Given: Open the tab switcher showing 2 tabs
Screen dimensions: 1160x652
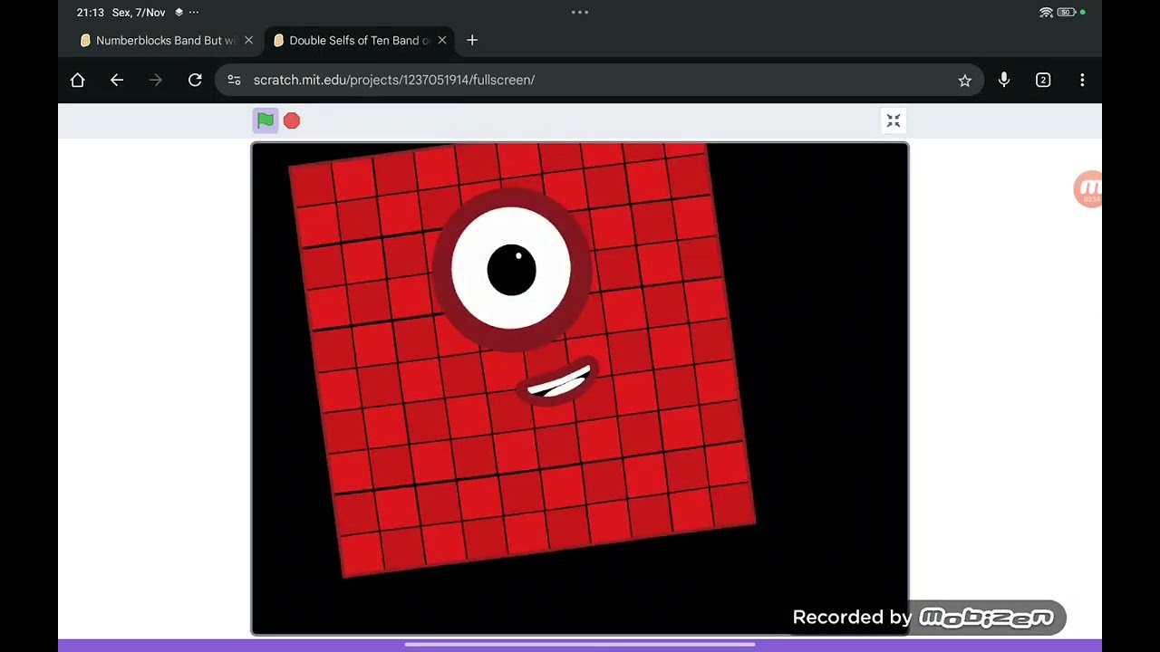Looking at the screenshot, I should (1043, 80).
